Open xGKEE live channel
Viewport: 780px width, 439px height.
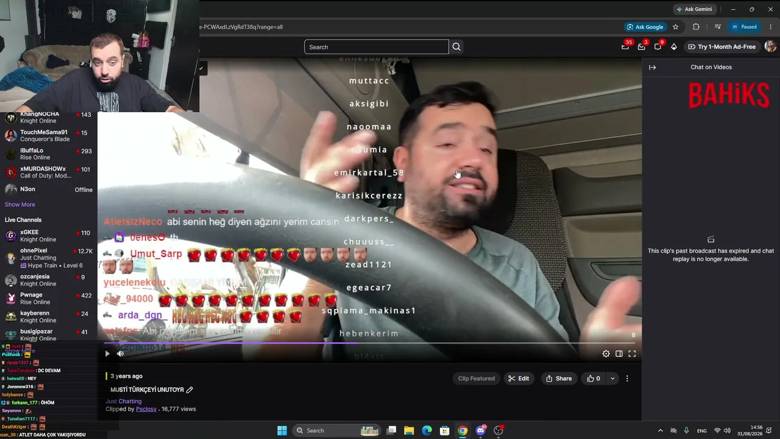tap(48, 236)
